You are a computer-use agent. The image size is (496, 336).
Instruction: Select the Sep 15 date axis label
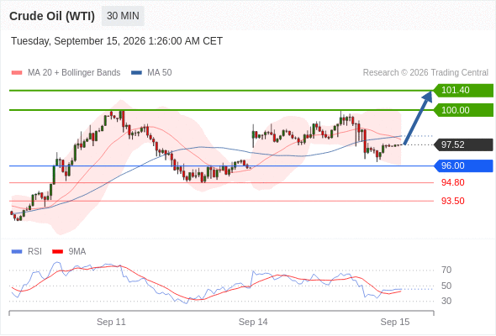click(395, 322)
